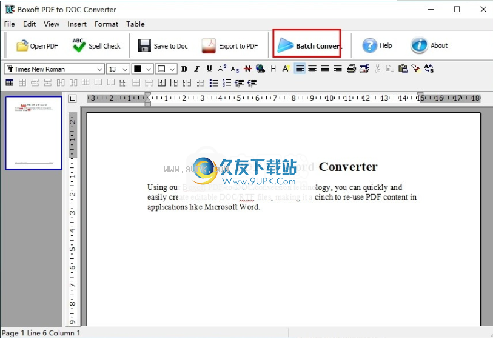
Task: Click the Copy icon
Action: (390, 69)
